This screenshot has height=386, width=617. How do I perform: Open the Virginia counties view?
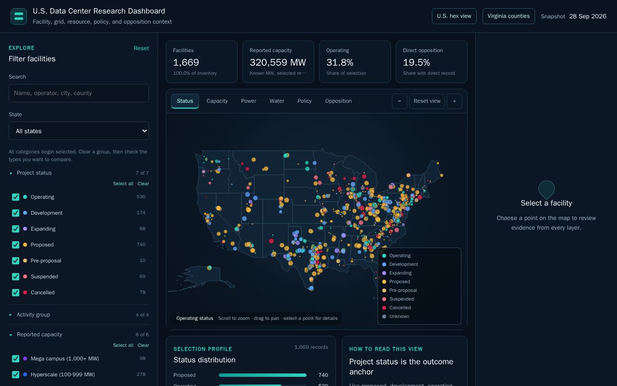[509, 16]
